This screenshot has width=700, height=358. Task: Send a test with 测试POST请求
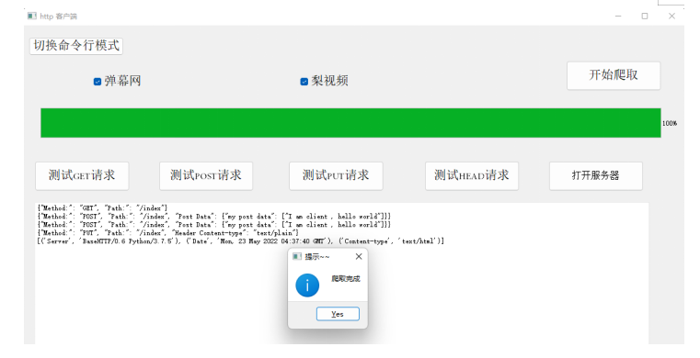click(x=206, y=176)
